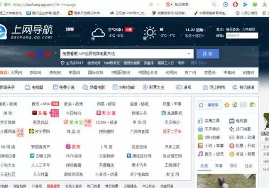
Task: Open the 12306·旅游 link
Action: tap(106, 122)
